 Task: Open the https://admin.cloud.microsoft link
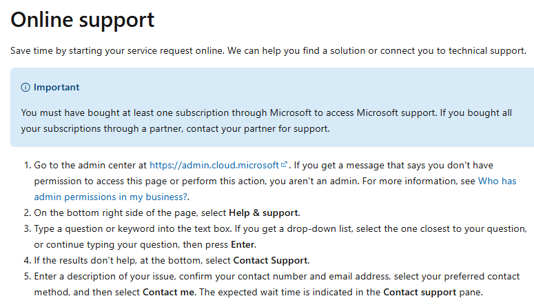pyautogui.click(x=214, y=166)
